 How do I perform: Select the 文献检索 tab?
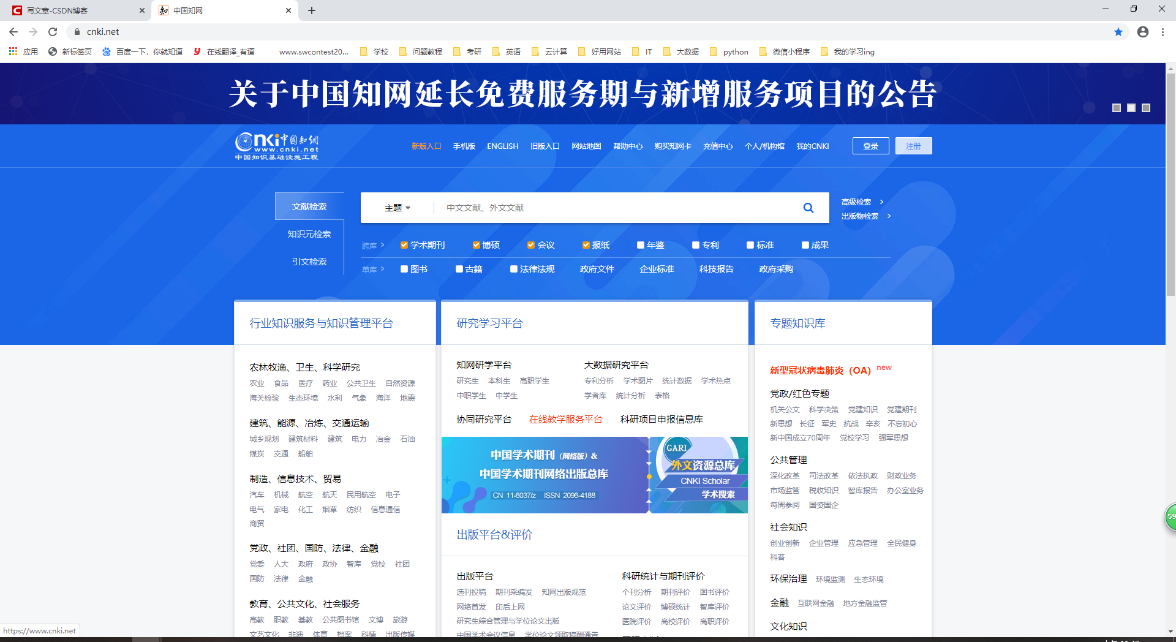click(x=309, y=206)
